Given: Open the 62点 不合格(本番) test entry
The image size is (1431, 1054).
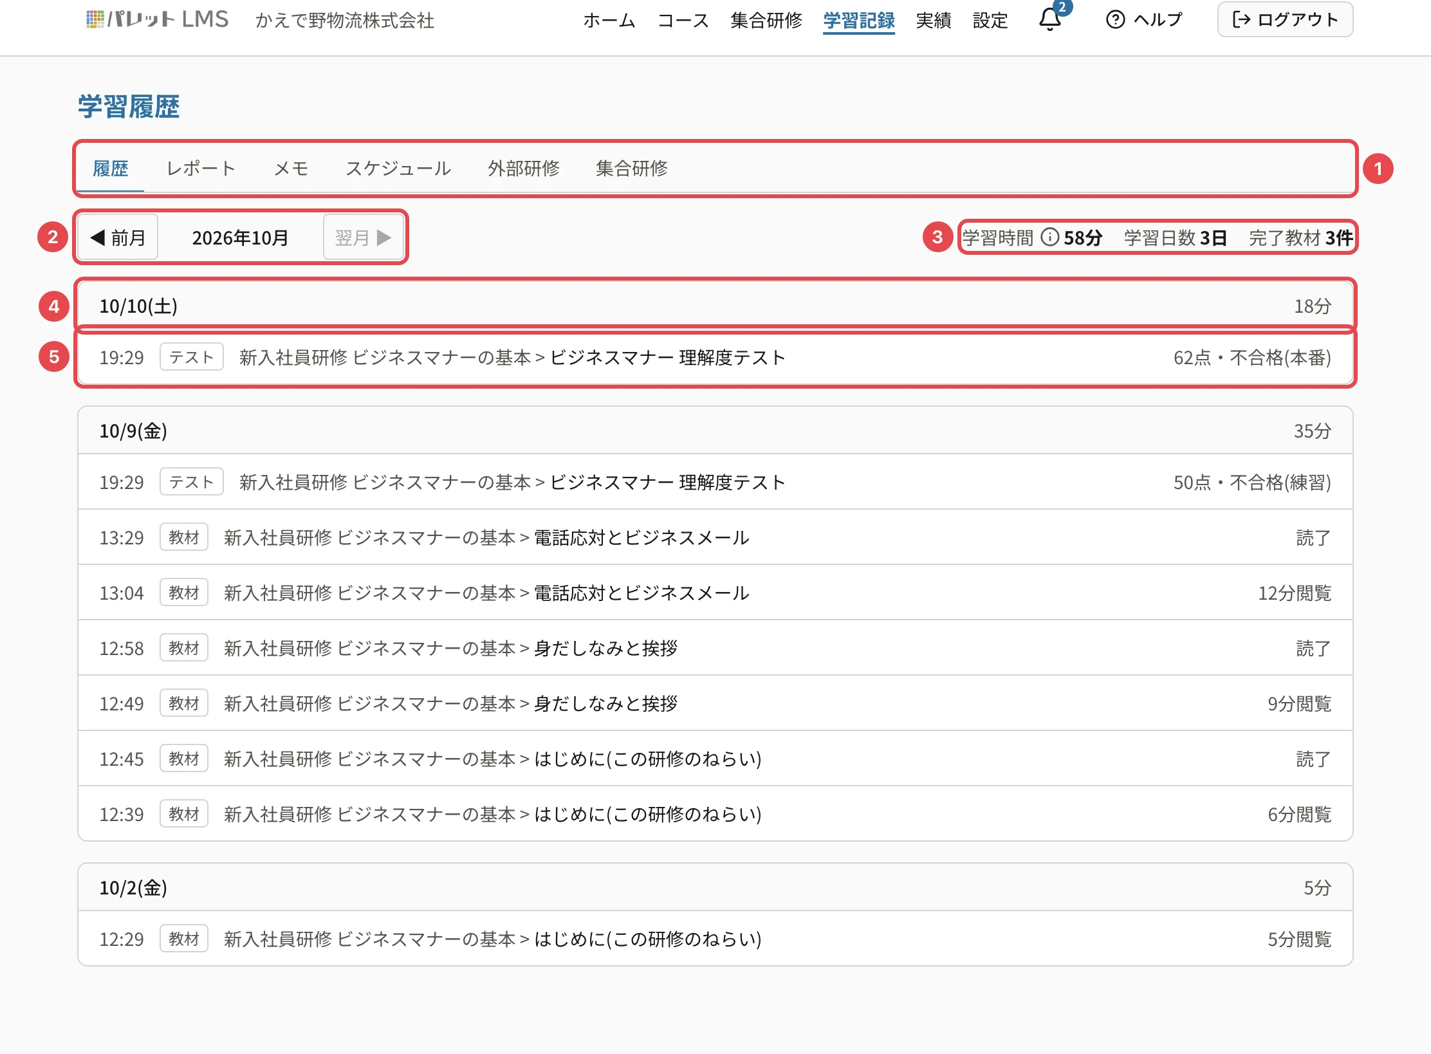Looking at the screenshot, I should (716, 357).
